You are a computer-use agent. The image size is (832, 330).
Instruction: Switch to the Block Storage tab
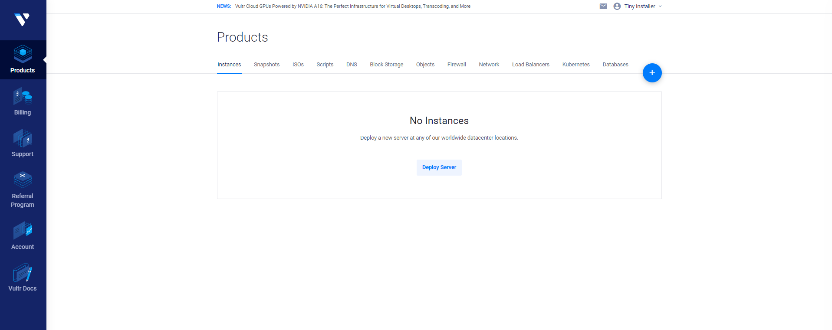click(387, 65)
